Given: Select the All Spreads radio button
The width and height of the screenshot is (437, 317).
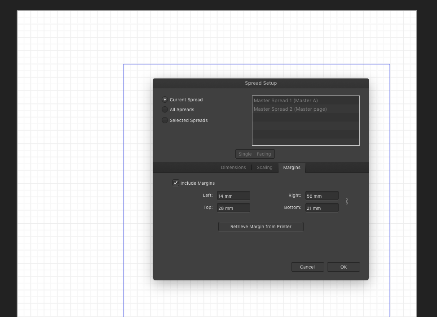Looking at the screenshot, I should click(165, 109).
